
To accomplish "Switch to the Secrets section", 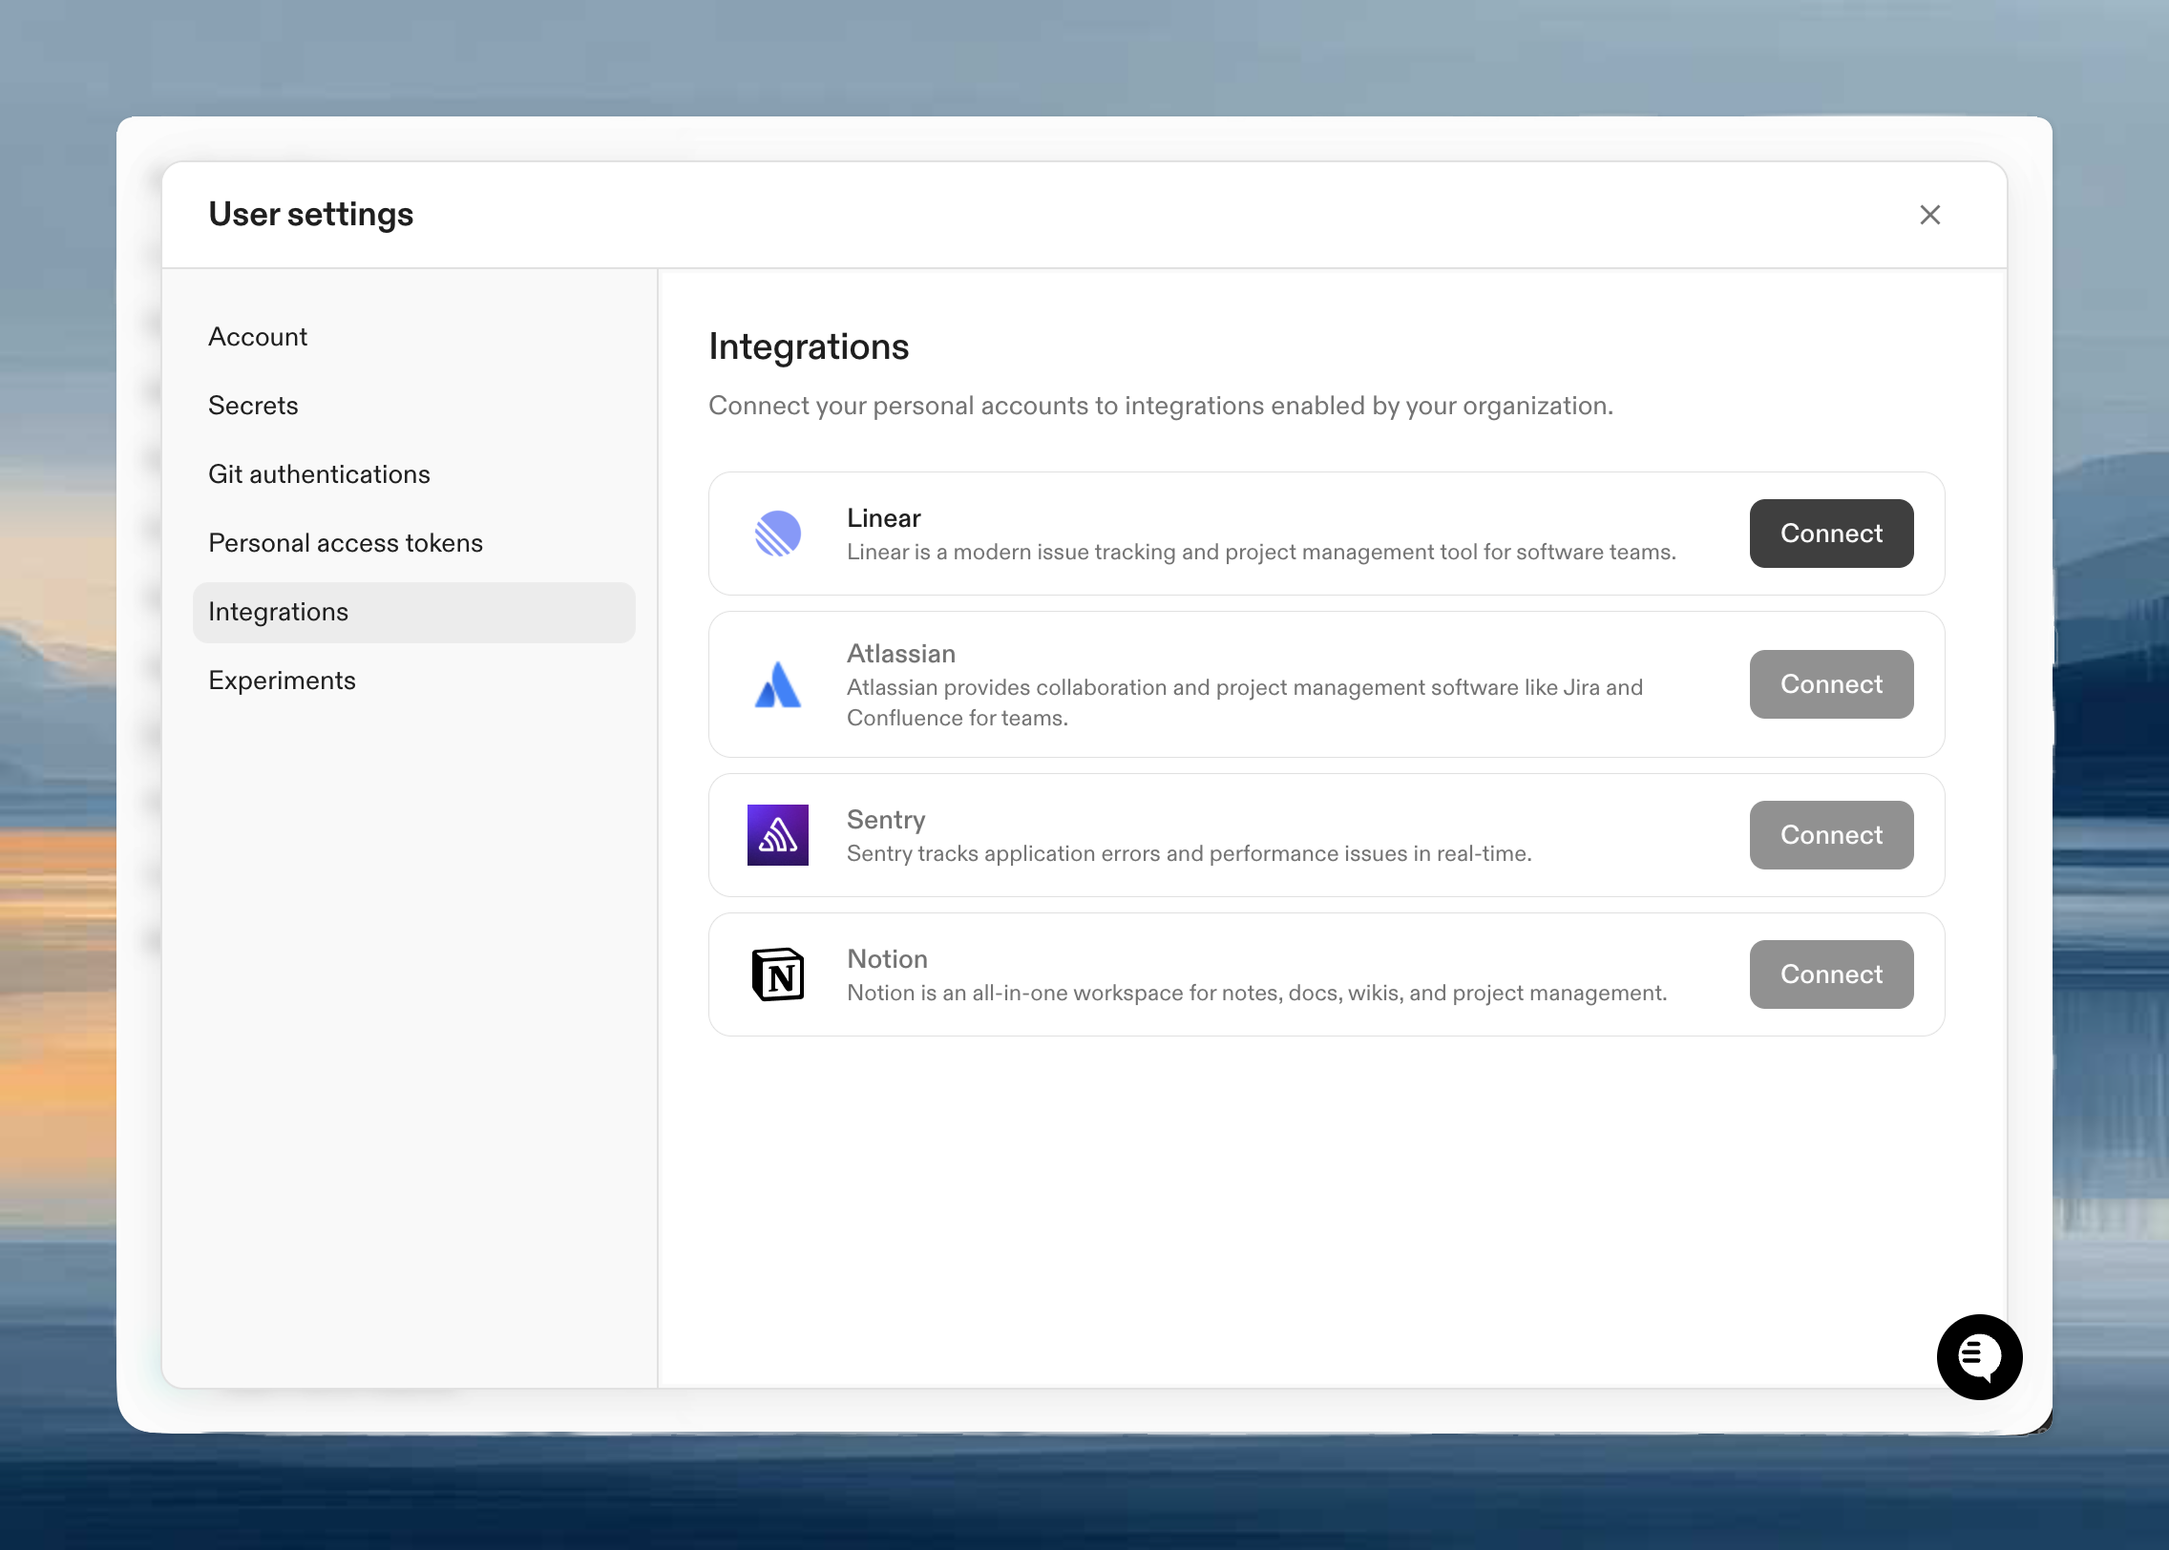I will click(x=253, y=406).
